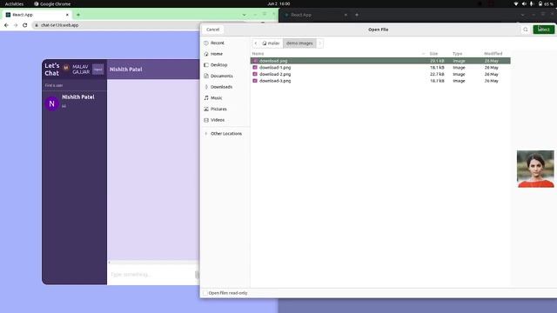Click the MALAV GAJJAR profile avatar

point(66,68)
